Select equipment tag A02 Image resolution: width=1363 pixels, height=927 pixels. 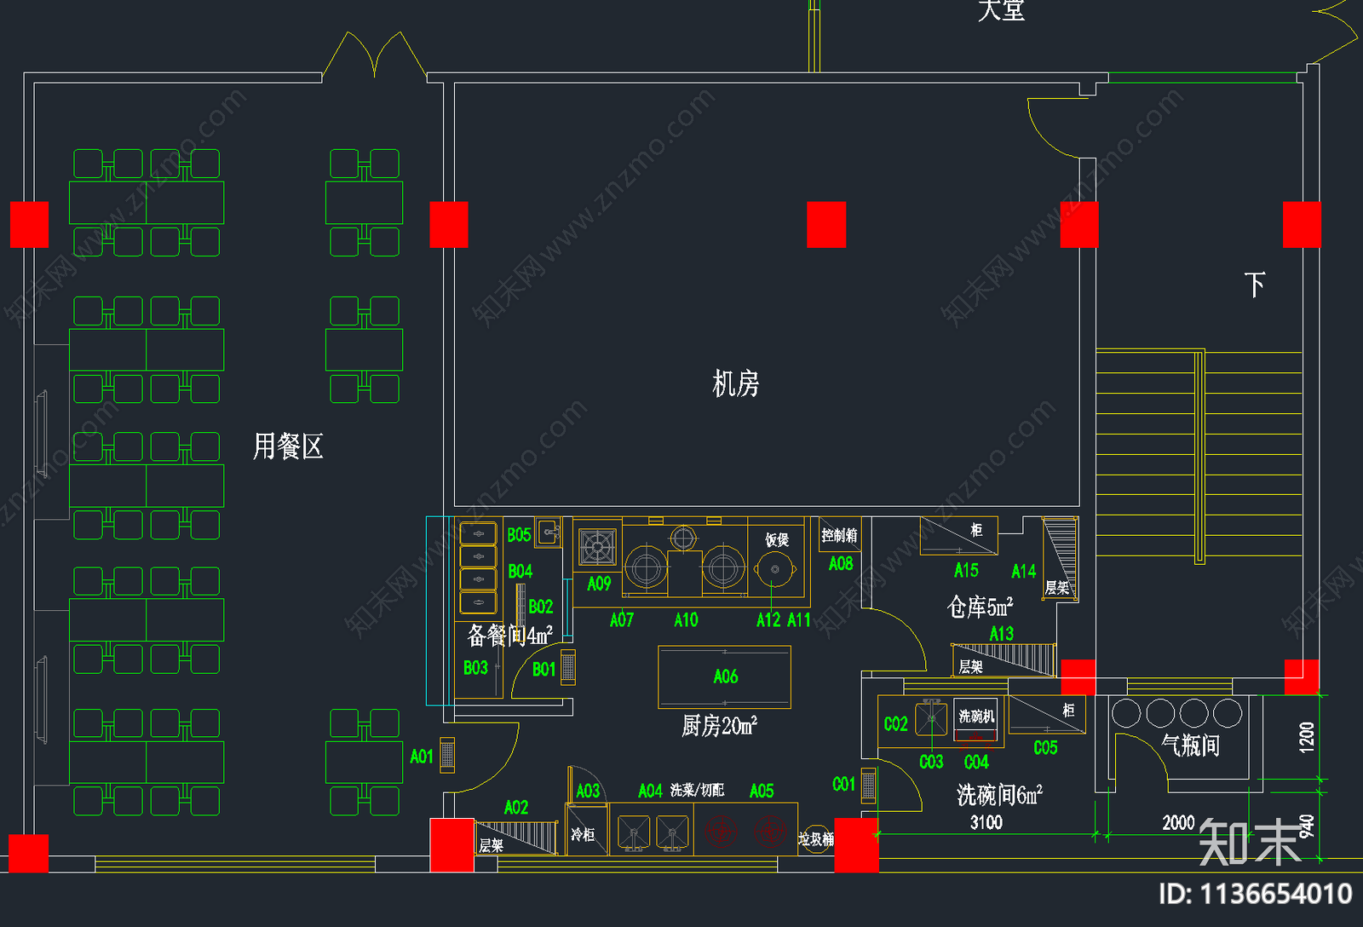coord(516,807)
